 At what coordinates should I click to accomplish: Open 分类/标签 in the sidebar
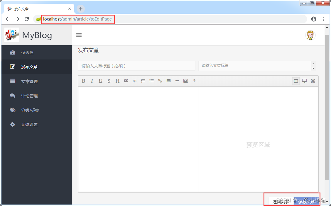pyautogui.click(x=37, y=110)
